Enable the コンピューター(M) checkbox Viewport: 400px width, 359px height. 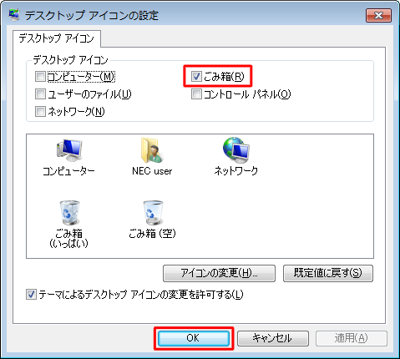click(x=40, y=77)
